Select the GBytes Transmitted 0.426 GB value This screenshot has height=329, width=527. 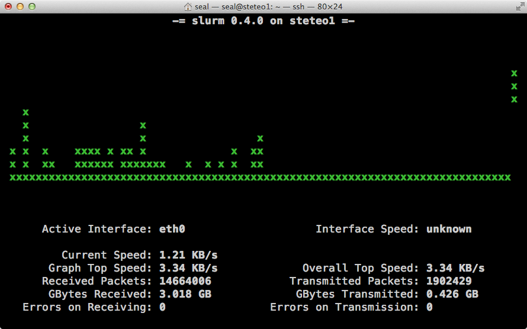point(452,294)
